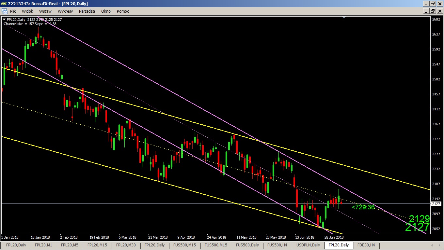Click the large green 2129 price text
This screenshot has width=444, height=250.
419,218
